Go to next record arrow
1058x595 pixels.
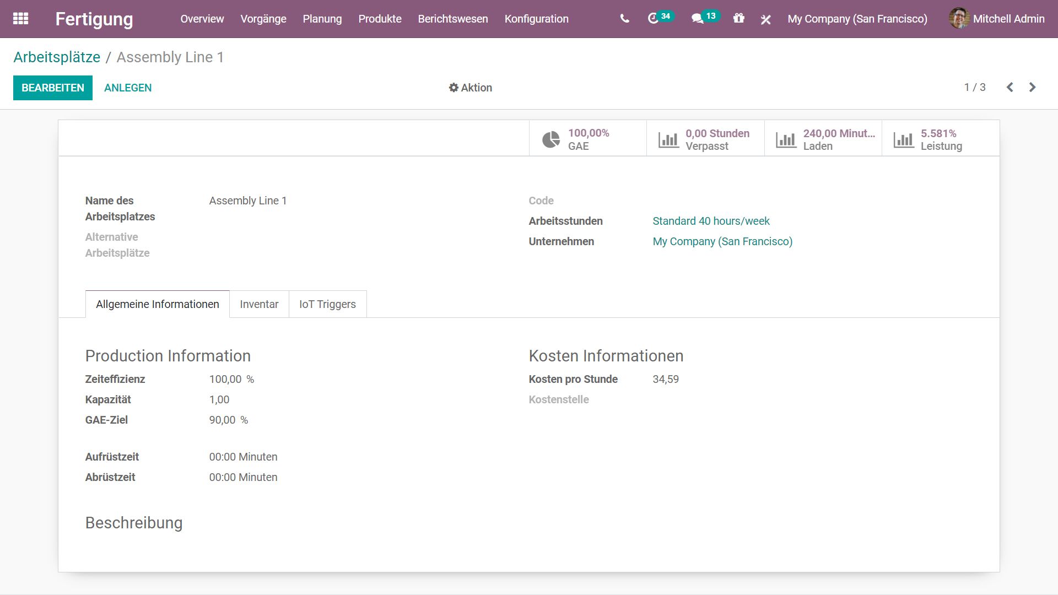[x=1032, y=88]
